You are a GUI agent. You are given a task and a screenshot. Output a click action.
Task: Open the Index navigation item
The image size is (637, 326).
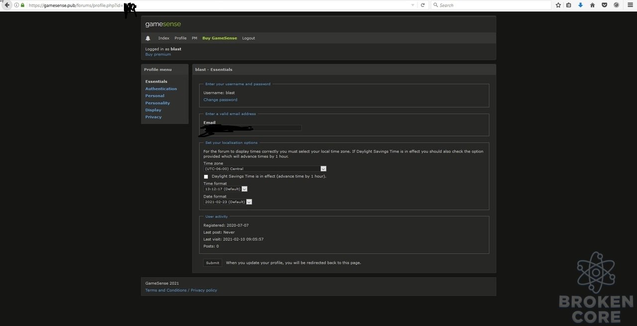(x=164, y=38)
